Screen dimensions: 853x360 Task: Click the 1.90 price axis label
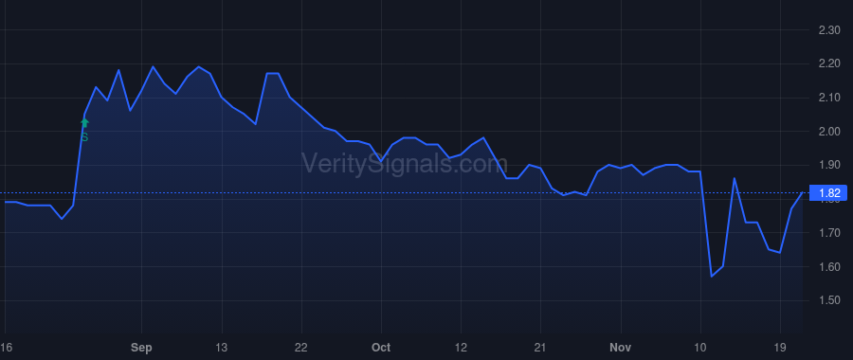click(829, 166)
